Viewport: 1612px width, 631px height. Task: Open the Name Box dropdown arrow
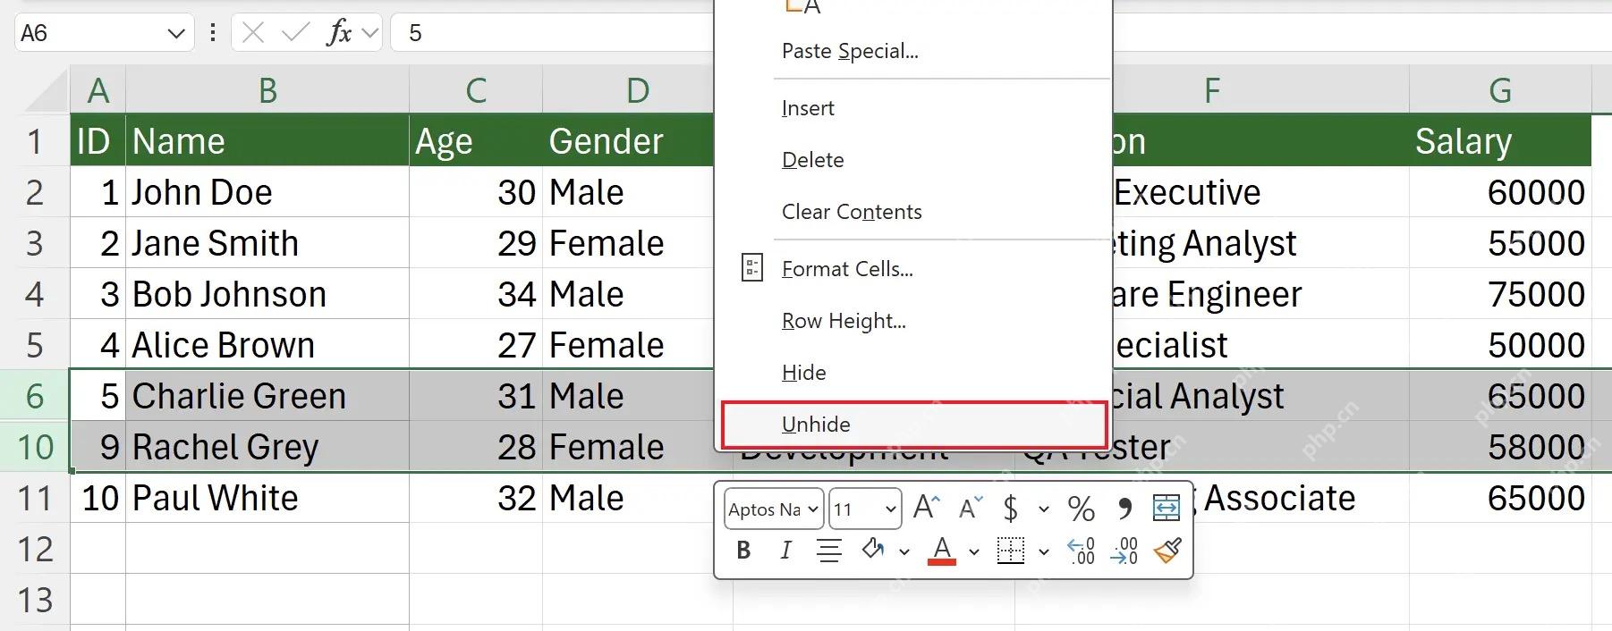click(x=175, y=34)
